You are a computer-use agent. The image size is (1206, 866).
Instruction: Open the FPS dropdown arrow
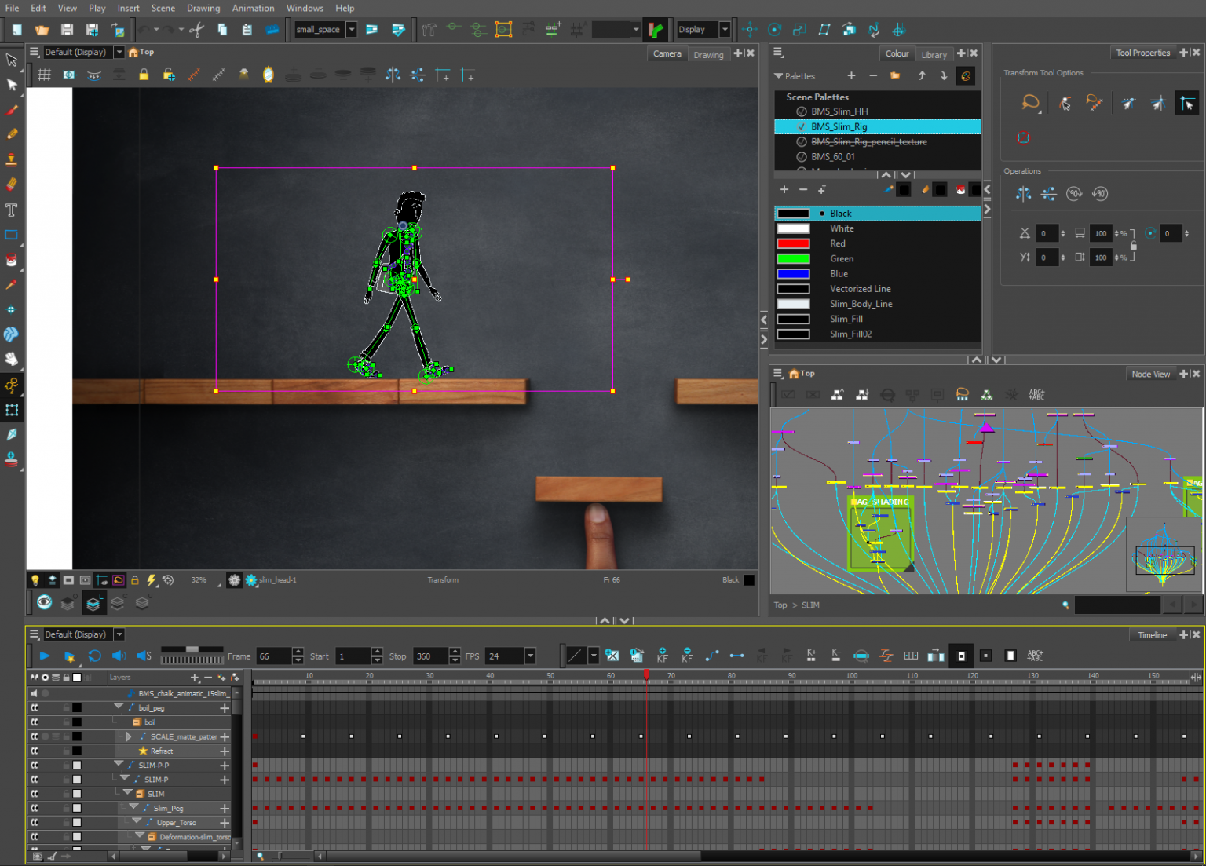531,656
